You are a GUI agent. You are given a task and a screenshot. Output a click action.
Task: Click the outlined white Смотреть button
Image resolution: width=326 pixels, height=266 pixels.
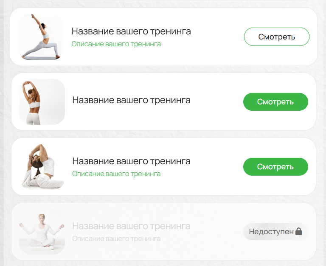pos(276,37)
